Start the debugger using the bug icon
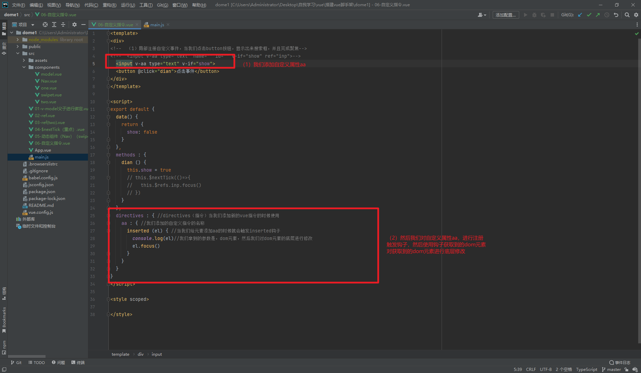Viewport: 641px width, 373px height. coord(534,15)
